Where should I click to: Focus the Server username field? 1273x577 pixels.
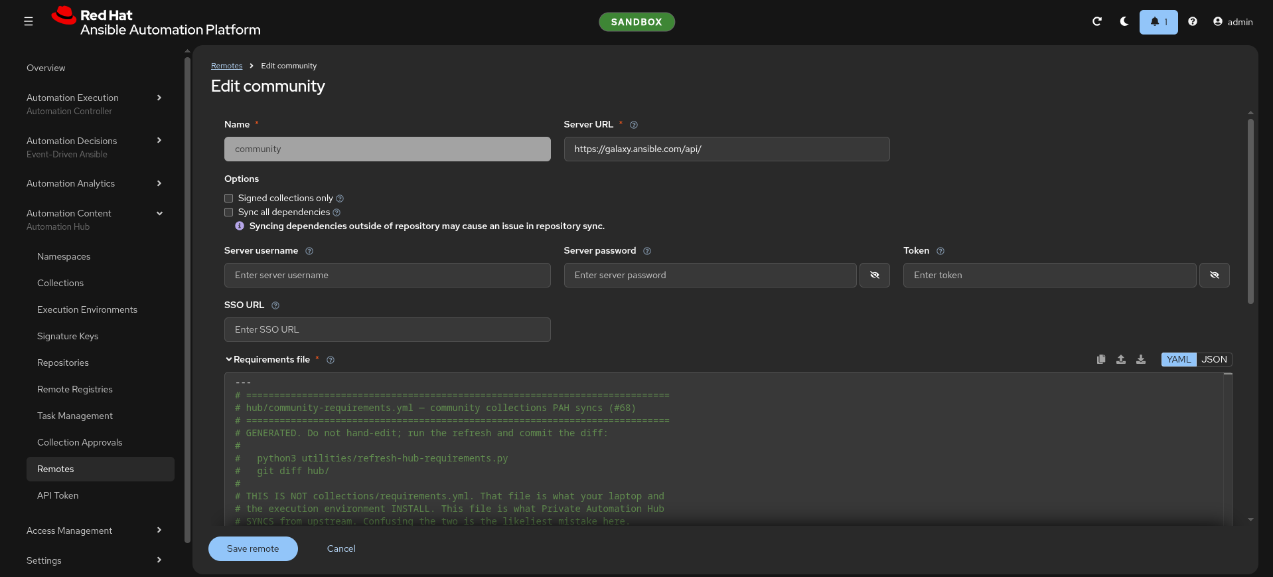388,275
